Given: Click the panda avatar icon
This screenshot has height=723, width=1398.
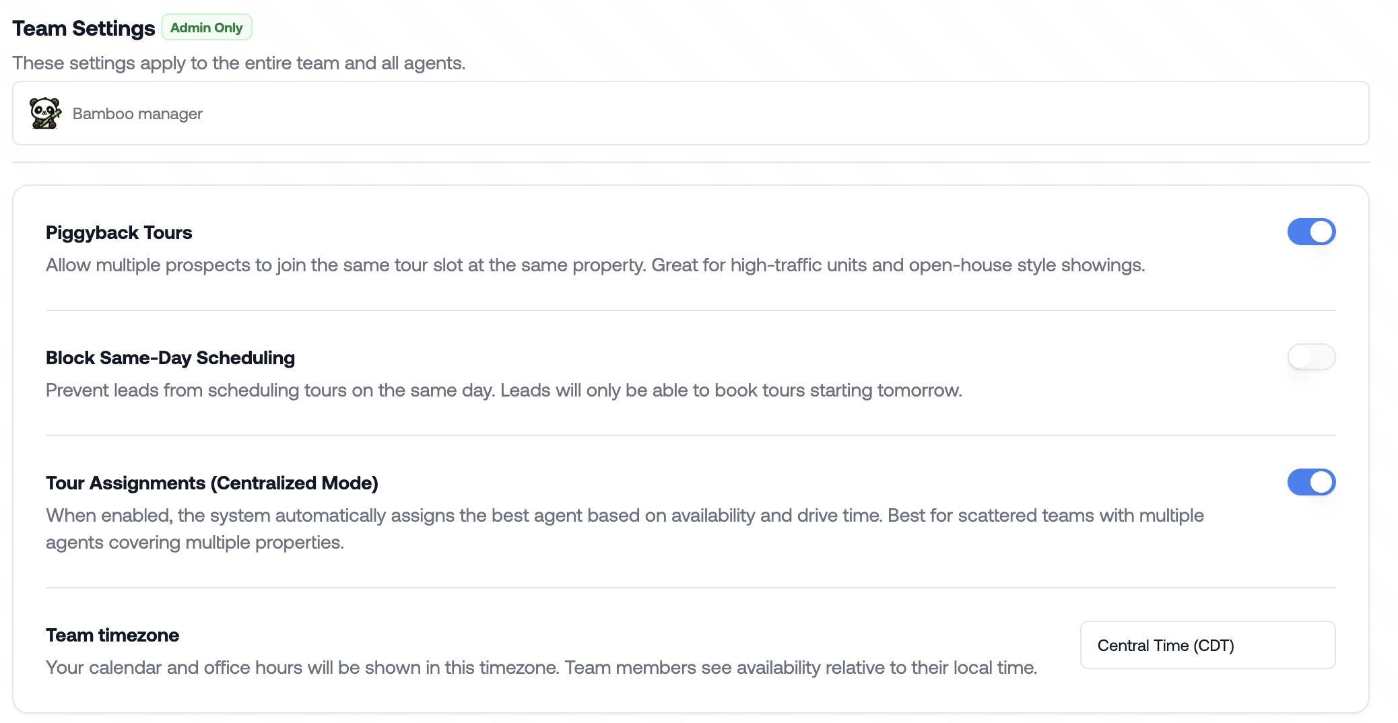Looking at the screenshot, I should (45, 113).
